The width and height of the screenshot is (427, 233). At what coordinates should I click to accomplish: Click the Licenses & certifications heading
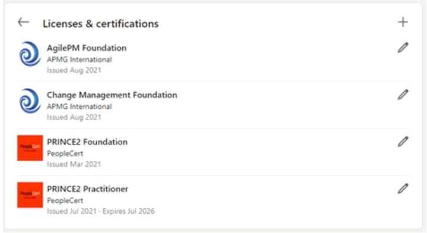(100, 24)
